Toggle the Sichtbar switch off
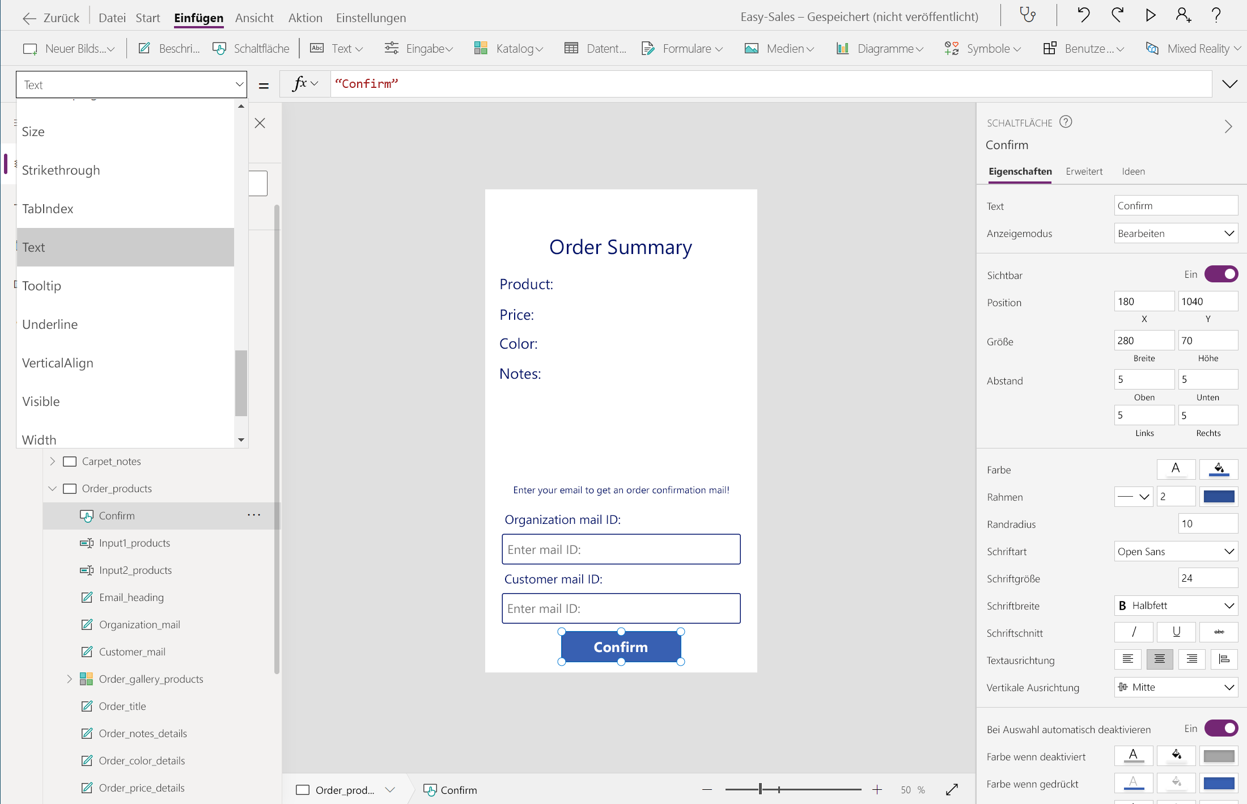This screenshot has width=1247, height=804. pos(1221,274)
